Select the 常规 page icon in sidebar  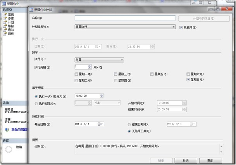(x=5, y=14)
